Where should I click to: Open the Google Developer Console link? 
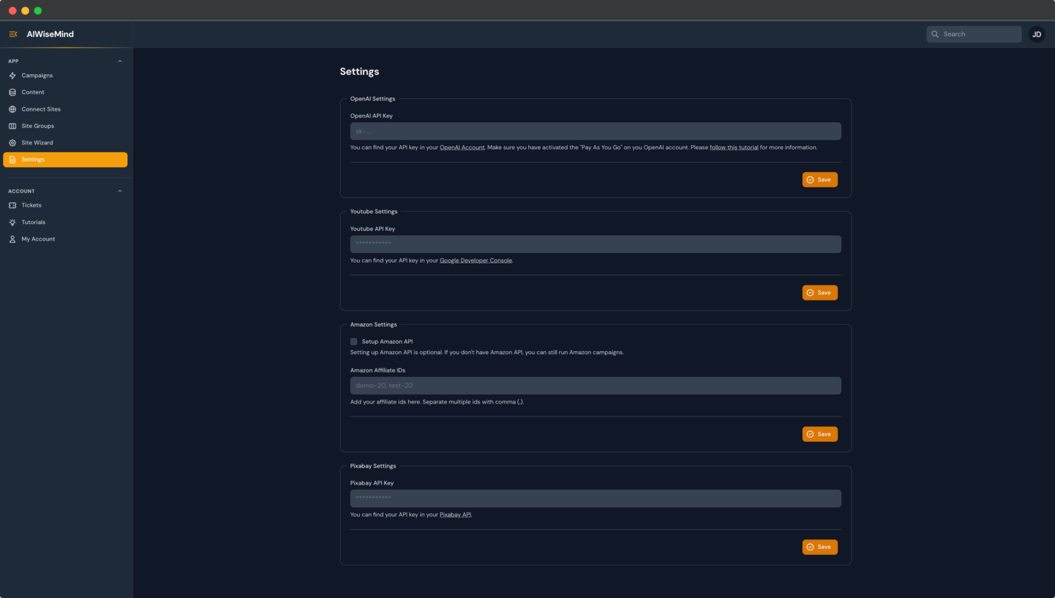[x=475, y=261]
